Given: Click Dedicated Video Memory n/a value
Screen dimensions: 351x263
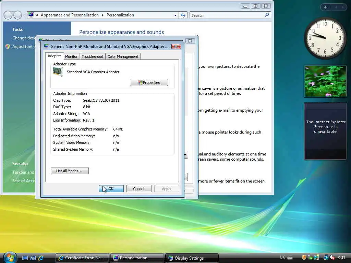Looking at the screenshot, I should (116, 136).
